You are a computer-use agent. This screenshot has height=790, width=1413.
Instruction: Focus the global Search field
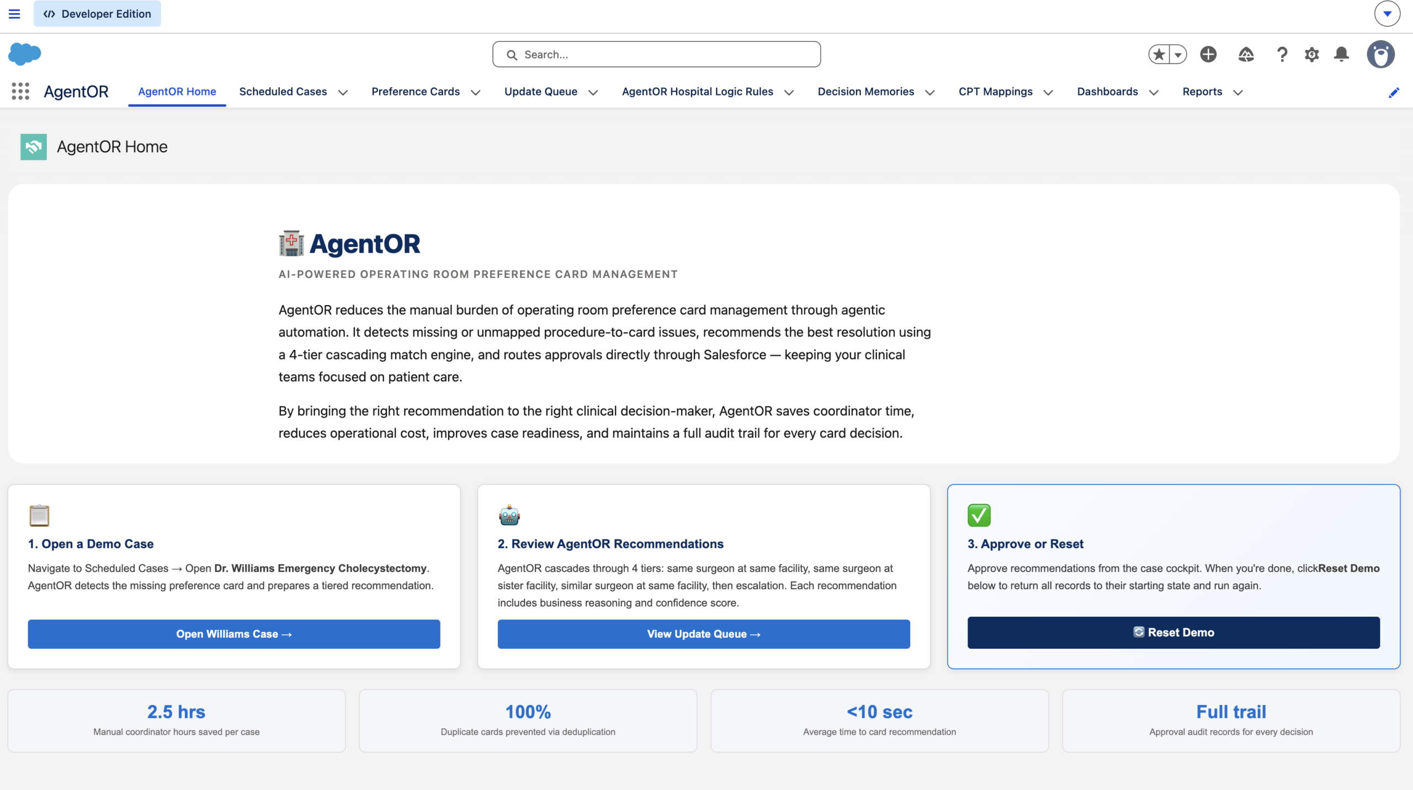pos(656,54)
